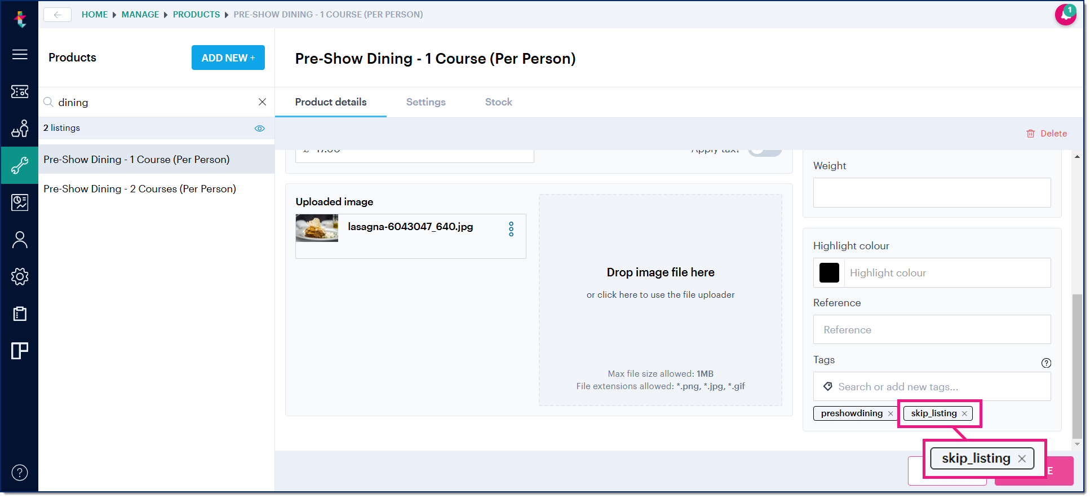Switch to the Product details tab
1090x498 pixels.
[x=331, y=102]
